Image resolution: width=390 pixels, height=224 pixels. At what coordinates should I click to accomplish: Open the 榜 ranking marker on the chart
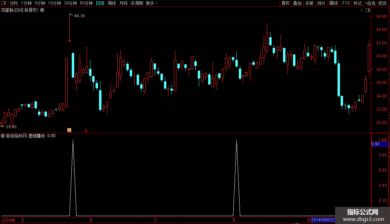pos(69,130)
